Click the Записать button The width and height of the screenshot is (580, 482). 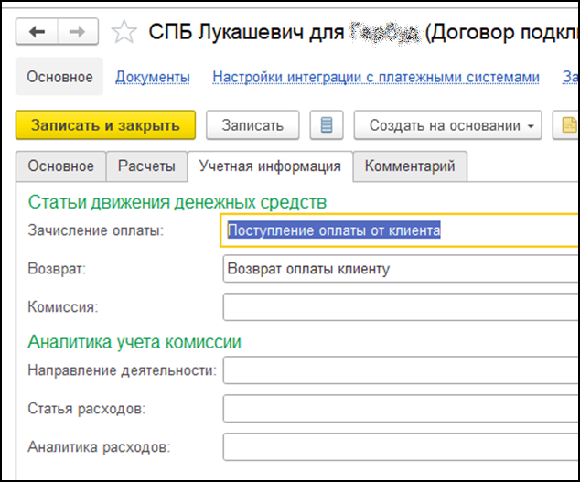(252, 125)
